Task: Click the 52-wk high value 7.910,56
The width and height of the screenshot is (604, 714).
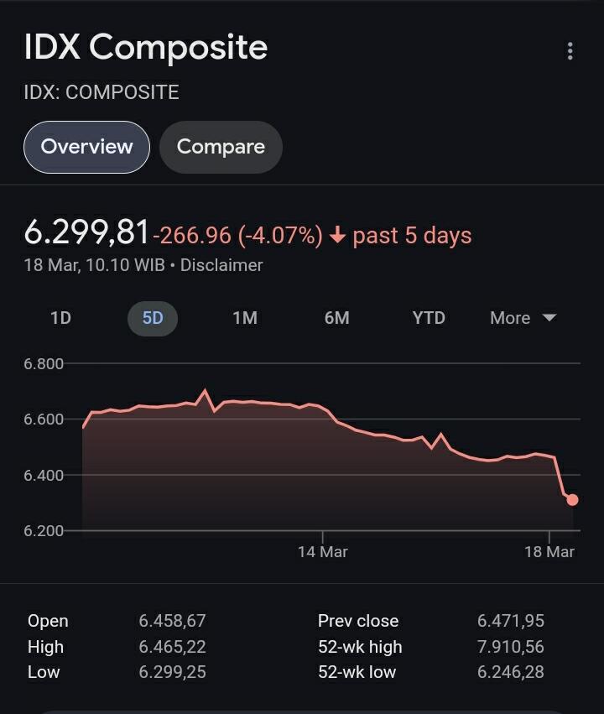Action: [x=510, y=647]
